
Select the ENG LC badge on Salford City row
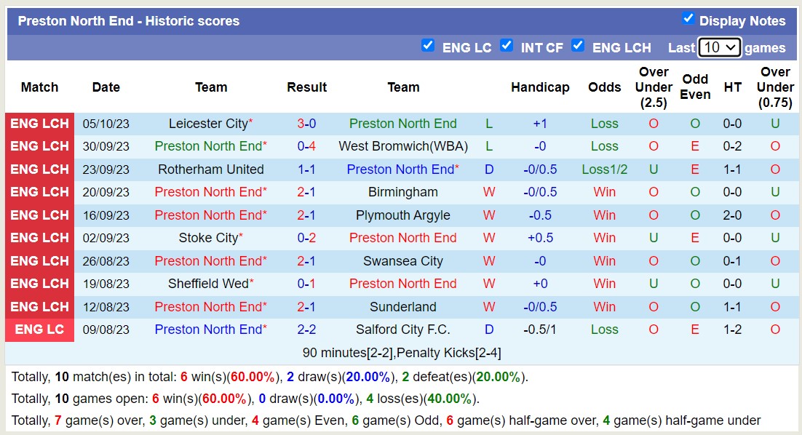[39, 329]
